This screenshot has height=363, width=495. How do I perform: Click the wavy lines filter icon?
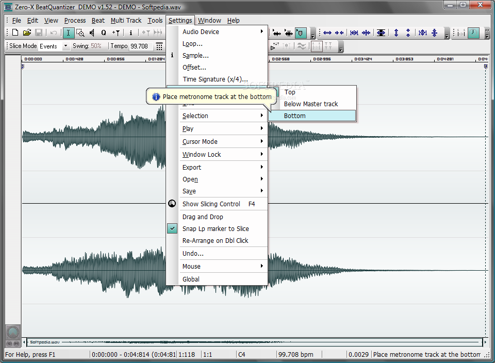pos(302,46)
